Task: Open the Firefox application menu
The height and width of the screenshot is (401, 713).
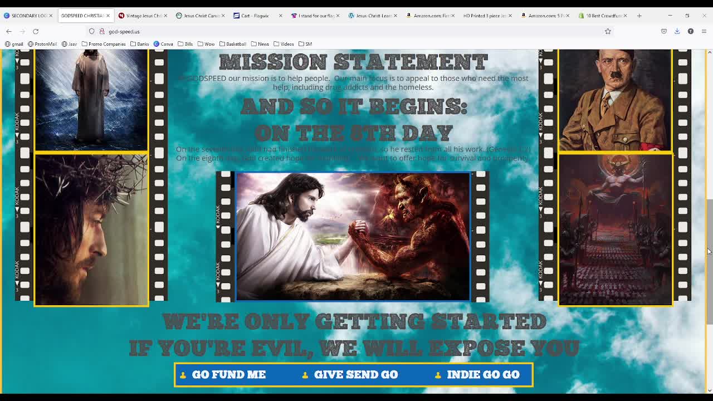Action: [704, 31]
